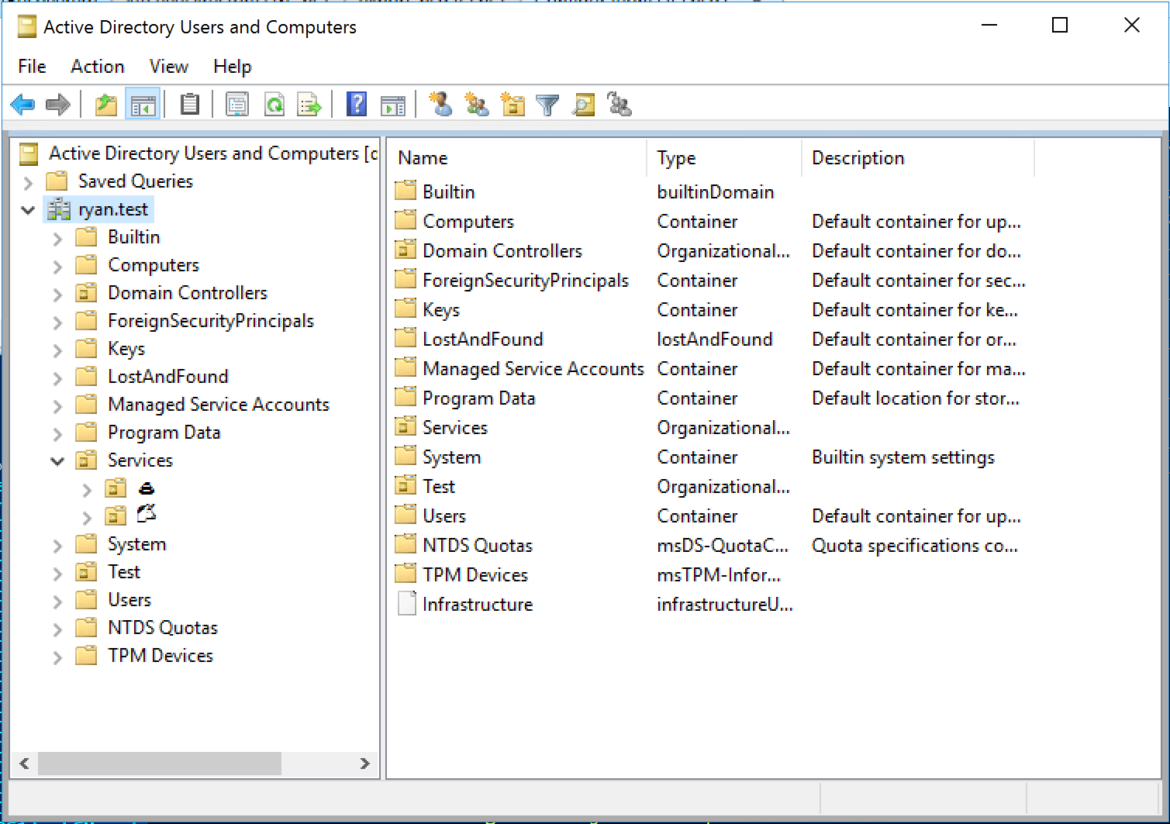Toggle show/hide console tree icon
This screenshot has height=824, width=1170.
pos(143,104)
